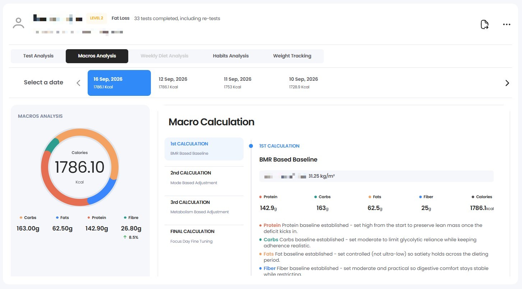Click the 163.00g Carbs value in Macros Analysis

(x=28, y=228)
